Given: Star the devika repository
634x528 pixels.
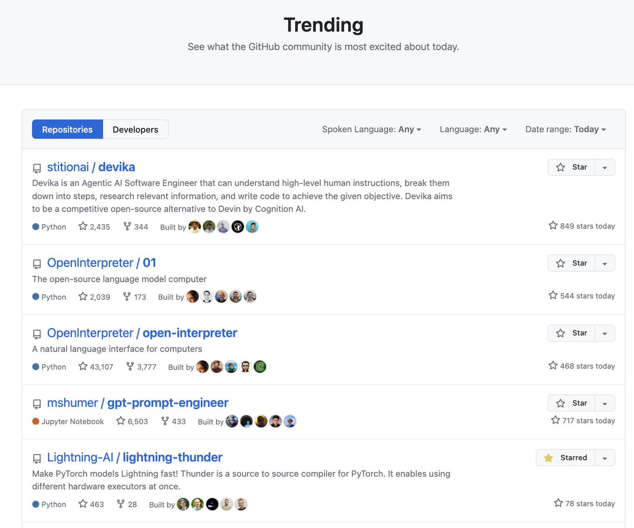Looking at the screenshot, I should (571, 167).
